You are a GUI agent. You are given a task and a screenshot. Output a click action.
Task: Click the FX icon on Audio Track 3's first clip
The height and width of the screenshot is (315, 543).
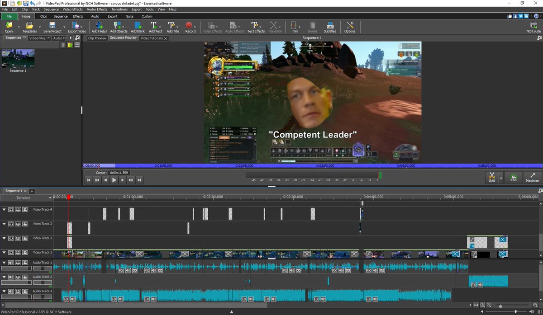click(x=66, y=299)
